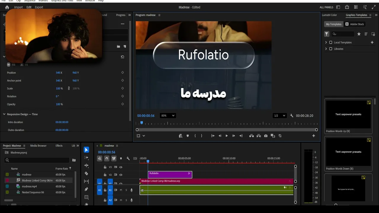Mute track A1
Image resolution: width=379 pixels, height=213 pixels.
tap(121, 190)
